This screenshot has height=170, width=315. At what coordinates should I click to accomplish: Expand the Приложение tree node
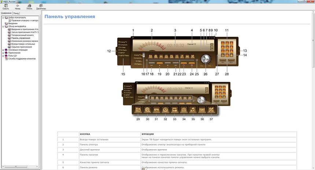pyautogui.click(x=3, y=53)
